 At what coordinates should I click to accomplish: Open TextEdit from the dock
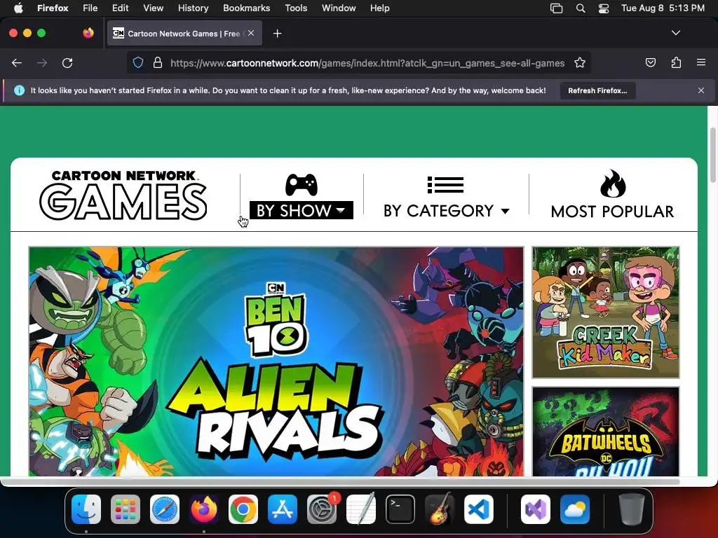(361, 509)
